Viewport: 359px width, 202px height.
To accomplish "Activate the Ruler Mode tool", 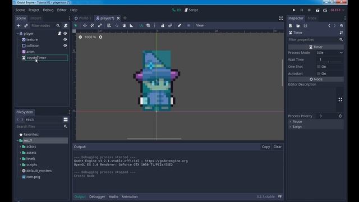I will coord(131,25).
